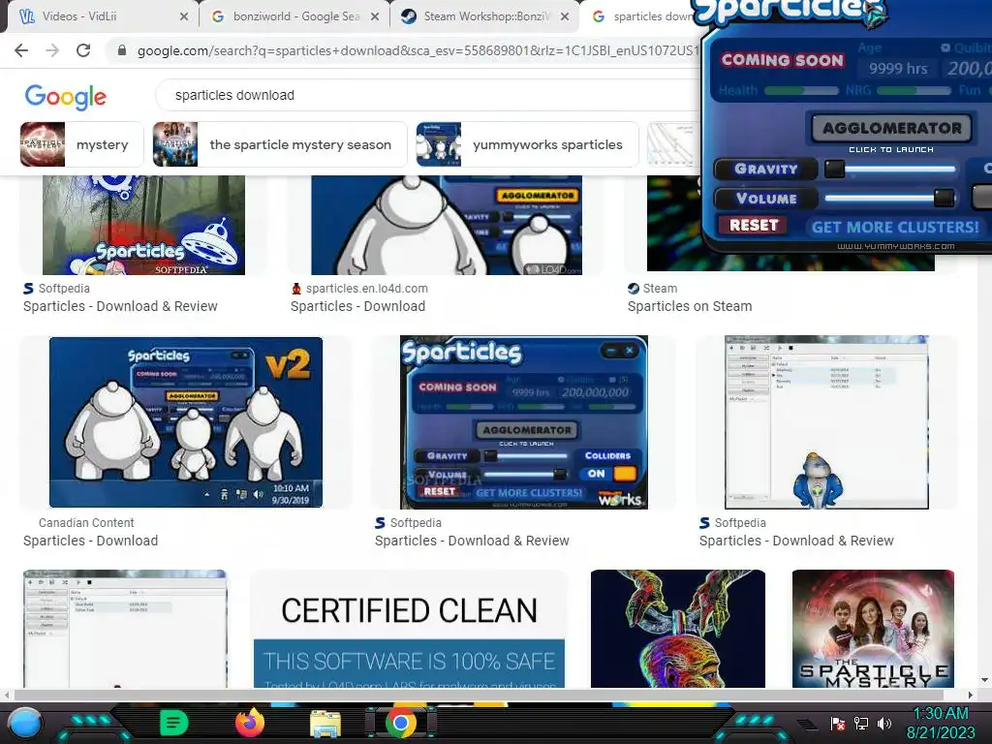Open the clock showing 1:30 AM
The width and height of the screenshot is (992, 744).
tap(941, 723)
